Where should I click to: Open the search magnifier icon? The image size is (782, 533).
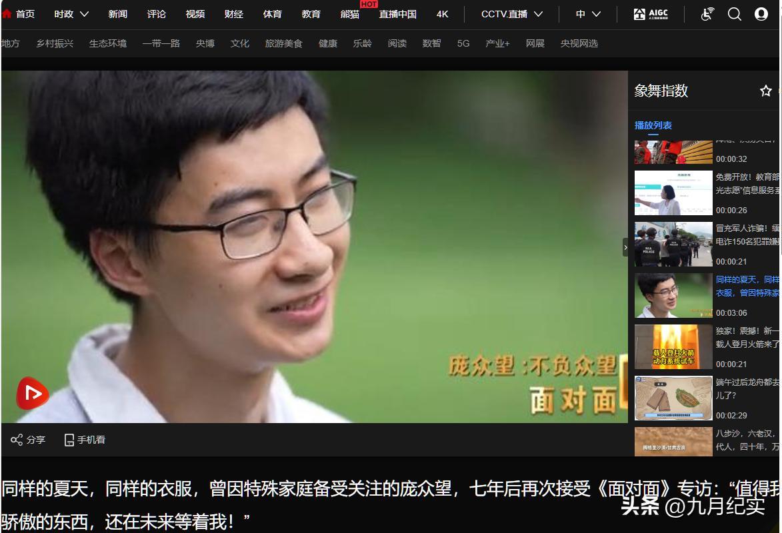[x=734, y=14]
